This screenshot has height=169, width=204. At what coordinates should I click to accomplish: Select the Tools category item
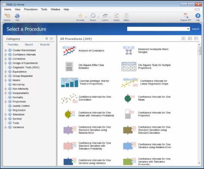pyautogui.click(x=16, y=123)
